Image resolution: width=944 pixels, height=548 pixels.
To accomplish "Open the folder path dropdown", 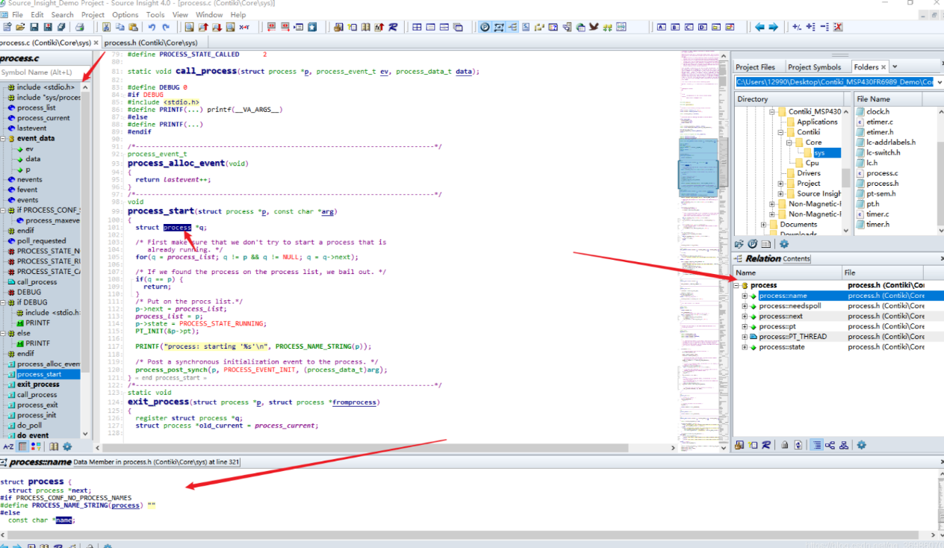I will click(x=939, y=82).
